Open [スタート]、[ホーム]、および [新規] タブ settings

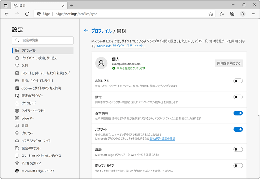click(x=43, y=73)
